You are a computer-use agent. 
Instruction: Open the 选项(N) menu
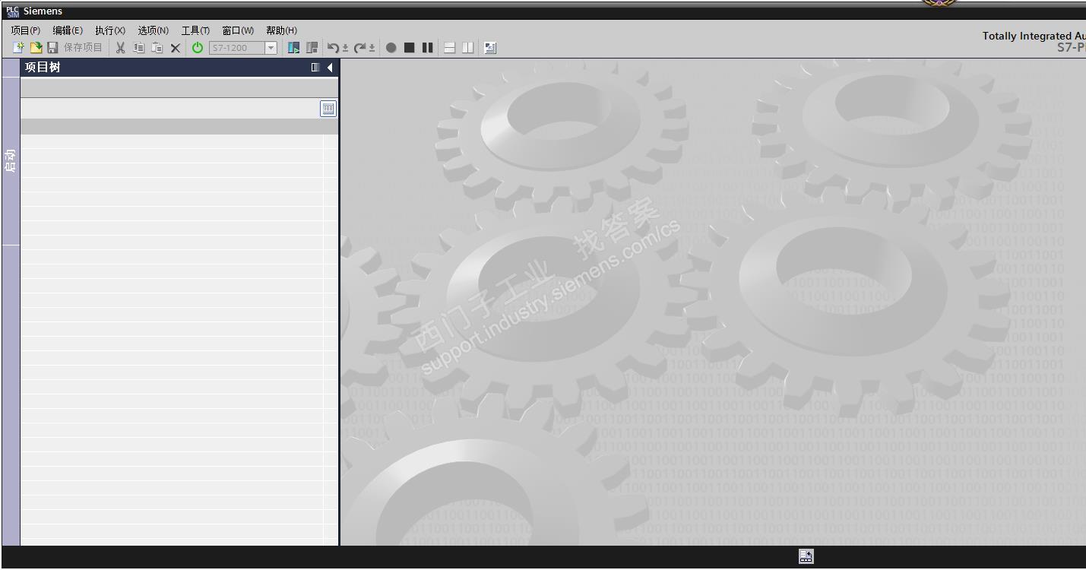pos(153,30)
